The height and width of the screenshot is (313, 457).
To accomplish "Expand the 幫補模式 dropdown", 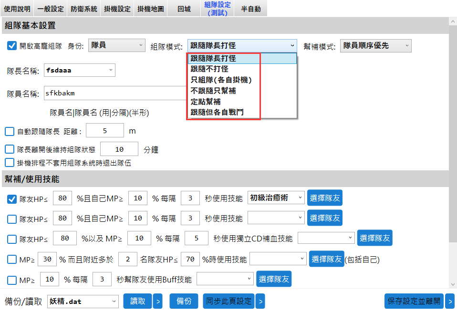I will point(375,46).
